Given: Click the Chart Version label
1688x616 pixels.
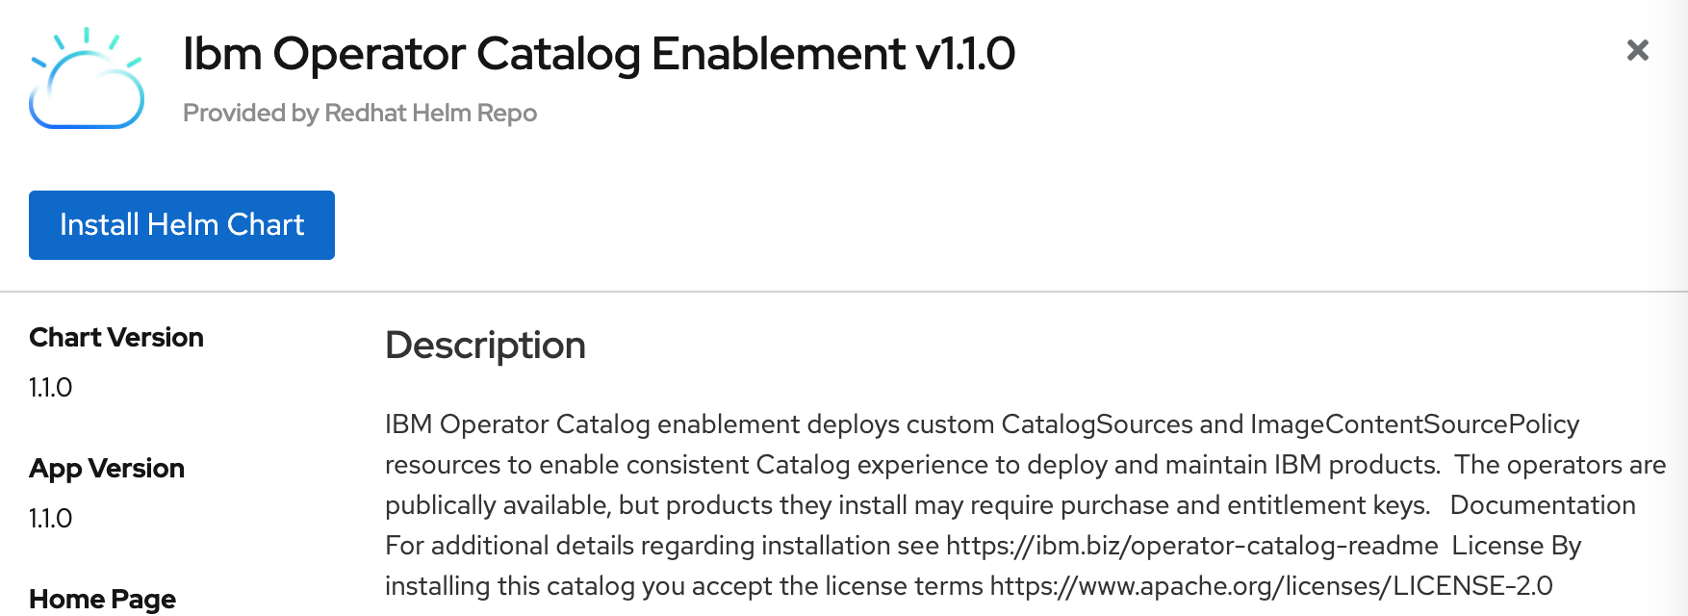Looking at the screenshot, I should (116, 338).
